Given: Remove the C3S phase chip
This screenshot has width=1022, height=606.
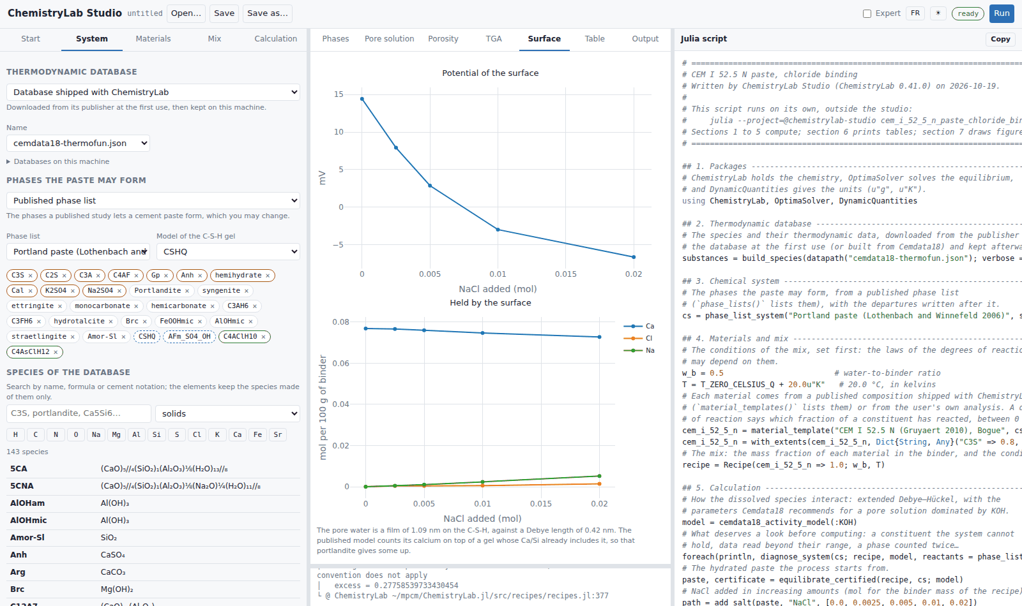Looking at the screenshot, I should (x=30, y=276).
